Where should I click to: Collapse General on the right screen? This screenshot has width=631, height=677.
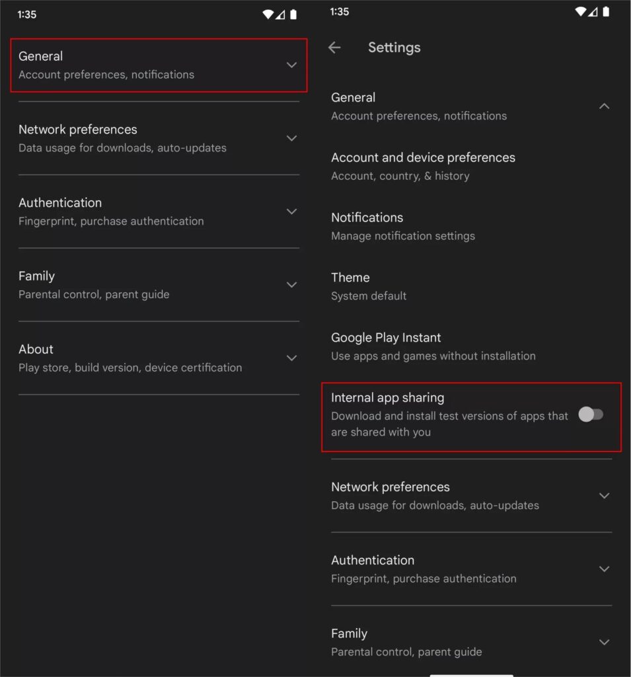(x=605, y=106)
